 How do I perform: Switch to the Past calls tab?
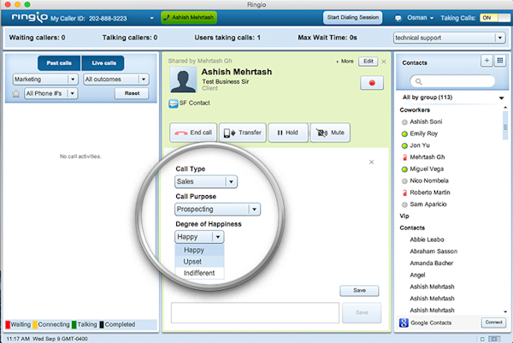coord(59,63)
